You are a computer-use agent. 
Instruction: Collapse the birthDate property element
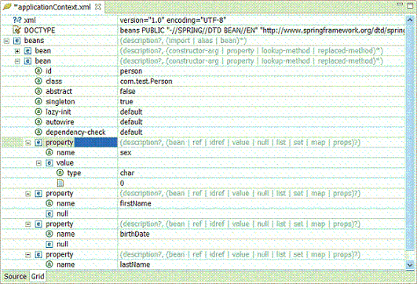click(28, 224)
